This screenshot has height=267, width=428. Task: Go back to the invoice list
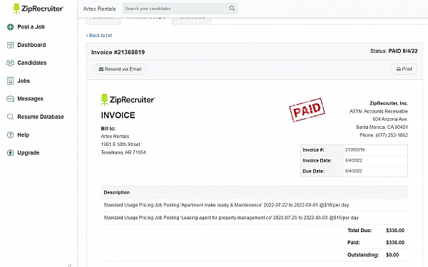tap(99, 36)
